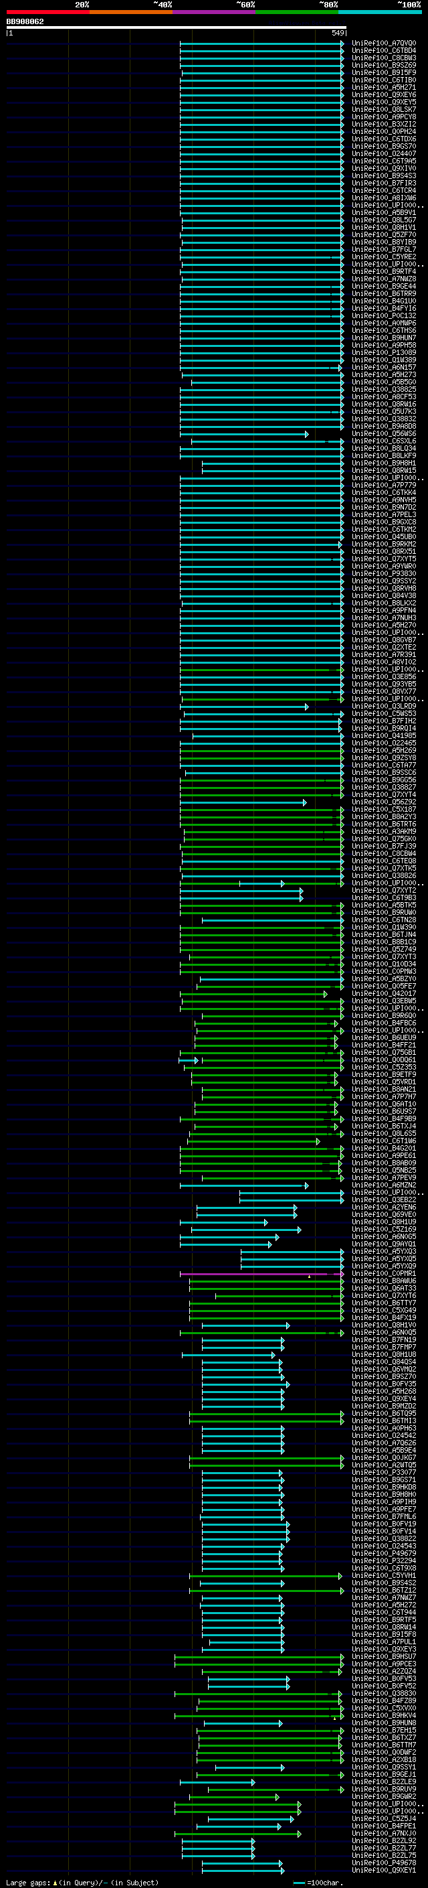Select the UniRef100_A3AKM9 label
This screenshot has width=428, height=1888.
pos(383,832)
